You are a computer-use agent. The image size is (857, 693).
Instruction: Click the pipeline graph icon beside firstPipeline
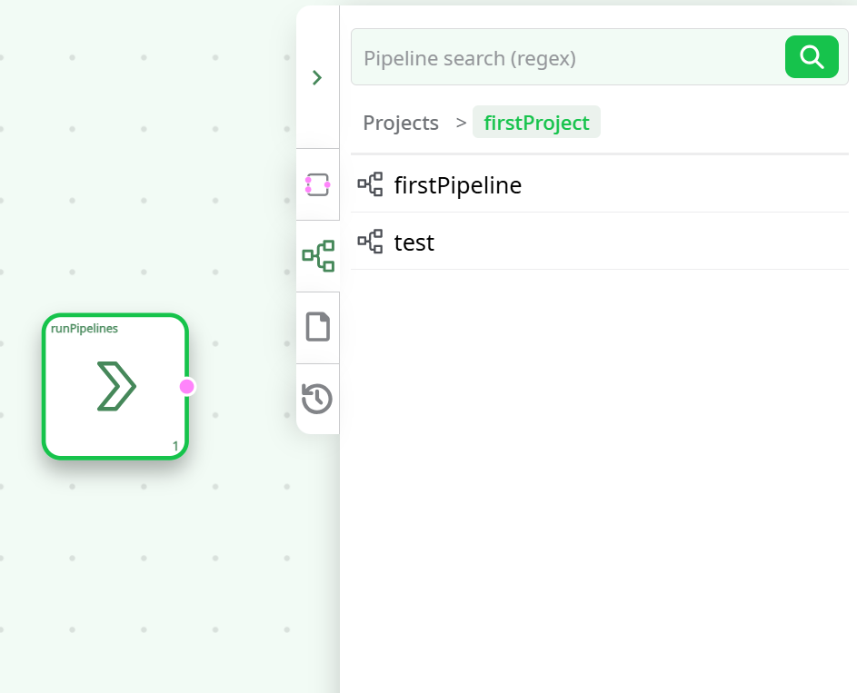(370, 183)
